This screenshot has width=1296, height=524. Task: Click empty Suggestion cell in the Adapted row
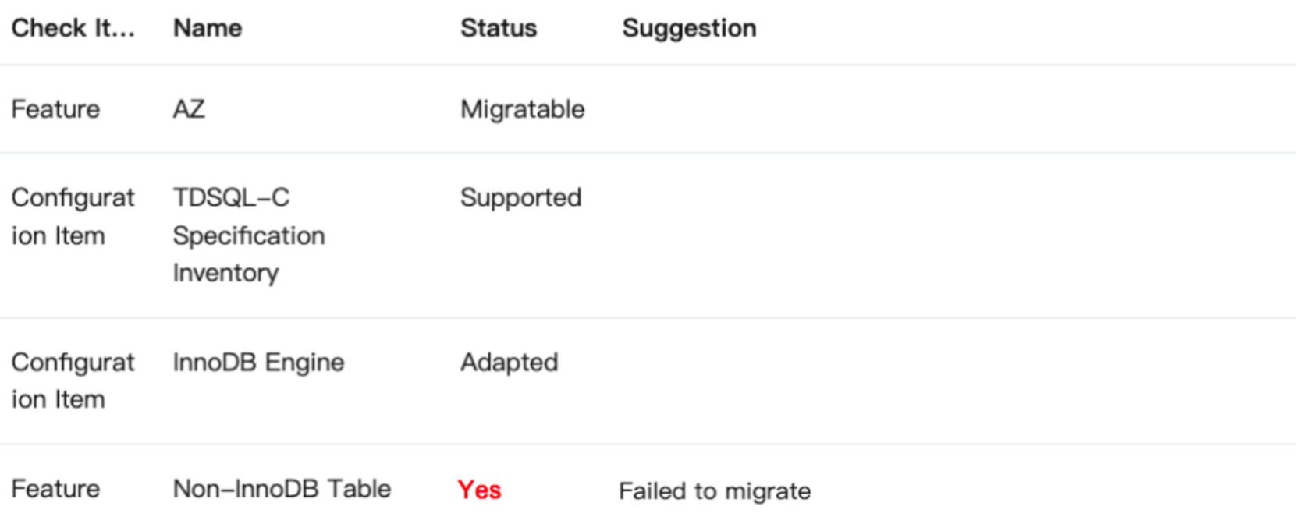936,381
